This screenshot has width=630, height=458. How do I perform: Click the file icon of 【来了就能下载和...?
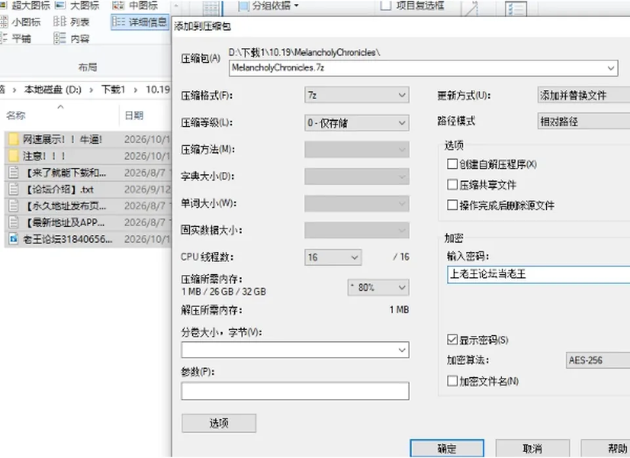(x=14, y=173)
